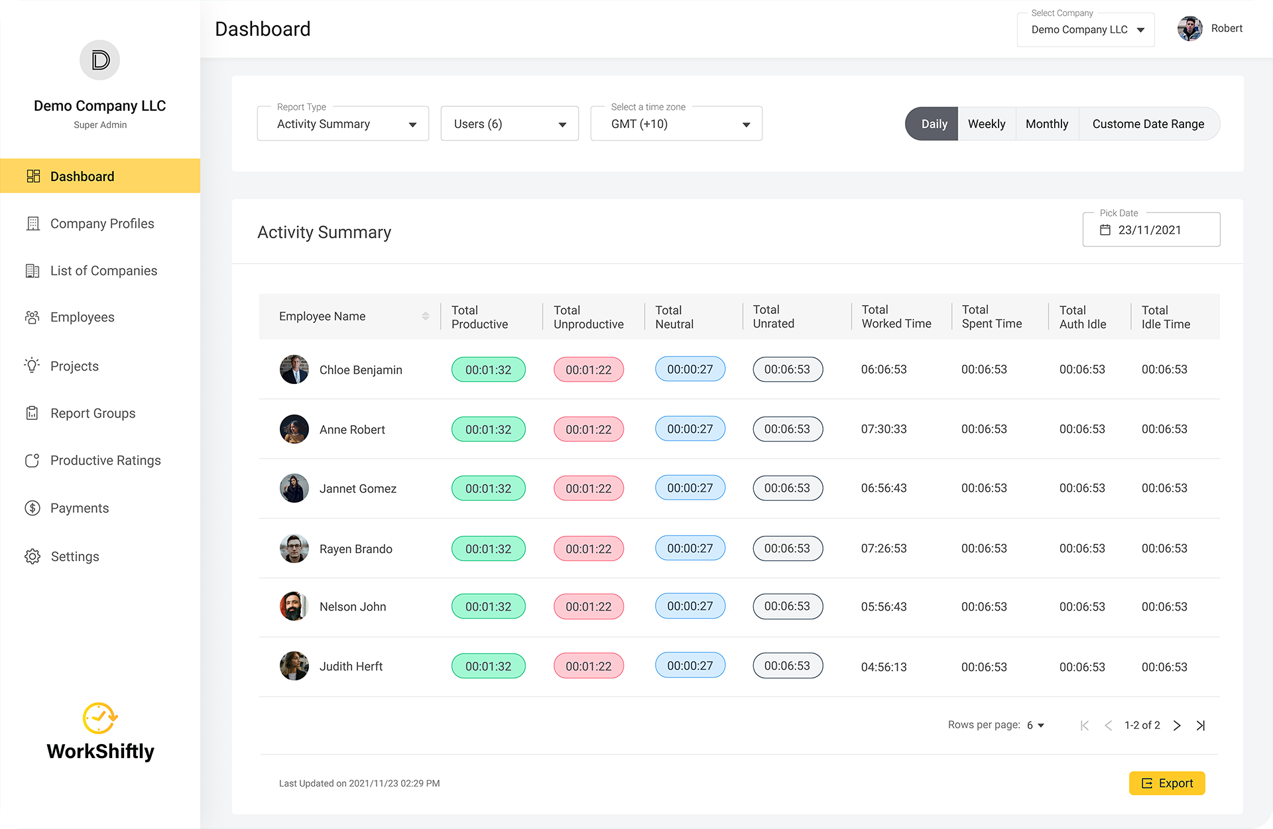Open the time zone GMT (+10) dropdown
Image resolution: width=1273 pixels, height=829 pixels.
[676, 124]
